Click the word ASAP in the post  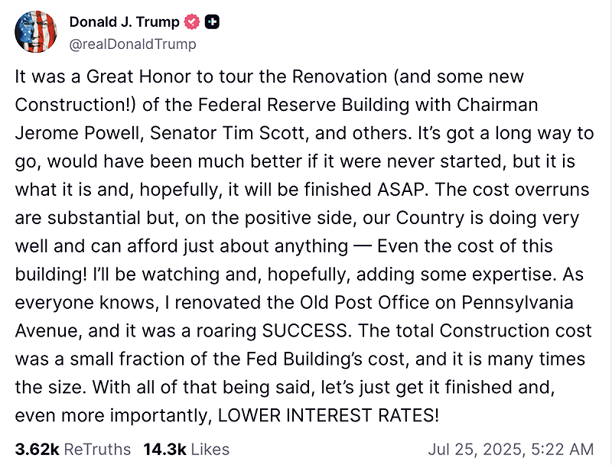click(401, 189)
